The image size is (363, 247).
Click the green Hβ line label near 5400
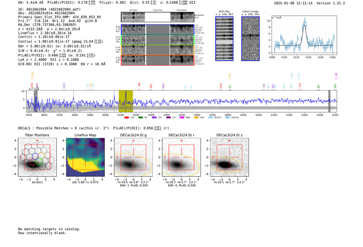[319, 87]
